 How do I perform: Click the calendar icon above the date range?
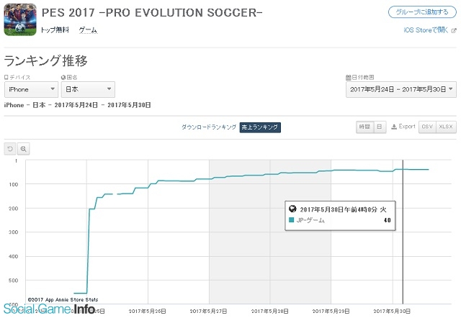[x=349, y=77]
